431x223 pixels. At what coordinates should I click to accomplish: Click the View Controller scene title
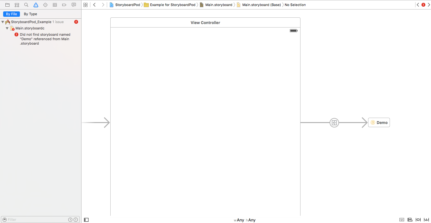[x=205, y=22]
